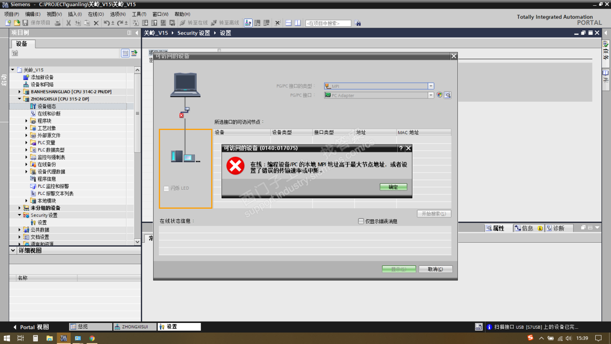Viewport: 611px width, 344px height.
Task: Expand the BANHESHANGLIAO CPU 314C-2 node
Action: [20, 92]
